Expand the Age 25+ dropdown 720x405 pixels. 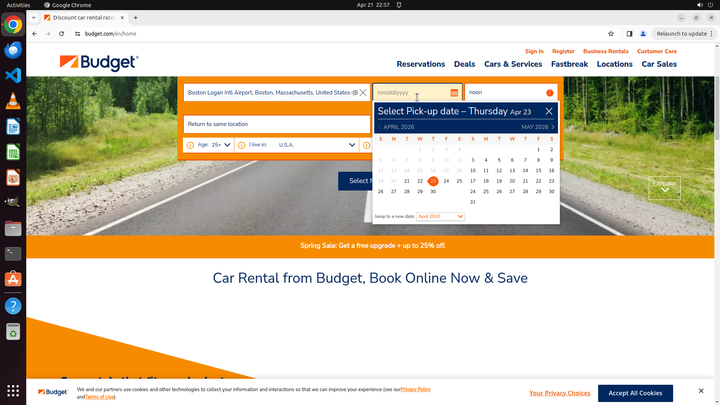[x=227, y=145]
